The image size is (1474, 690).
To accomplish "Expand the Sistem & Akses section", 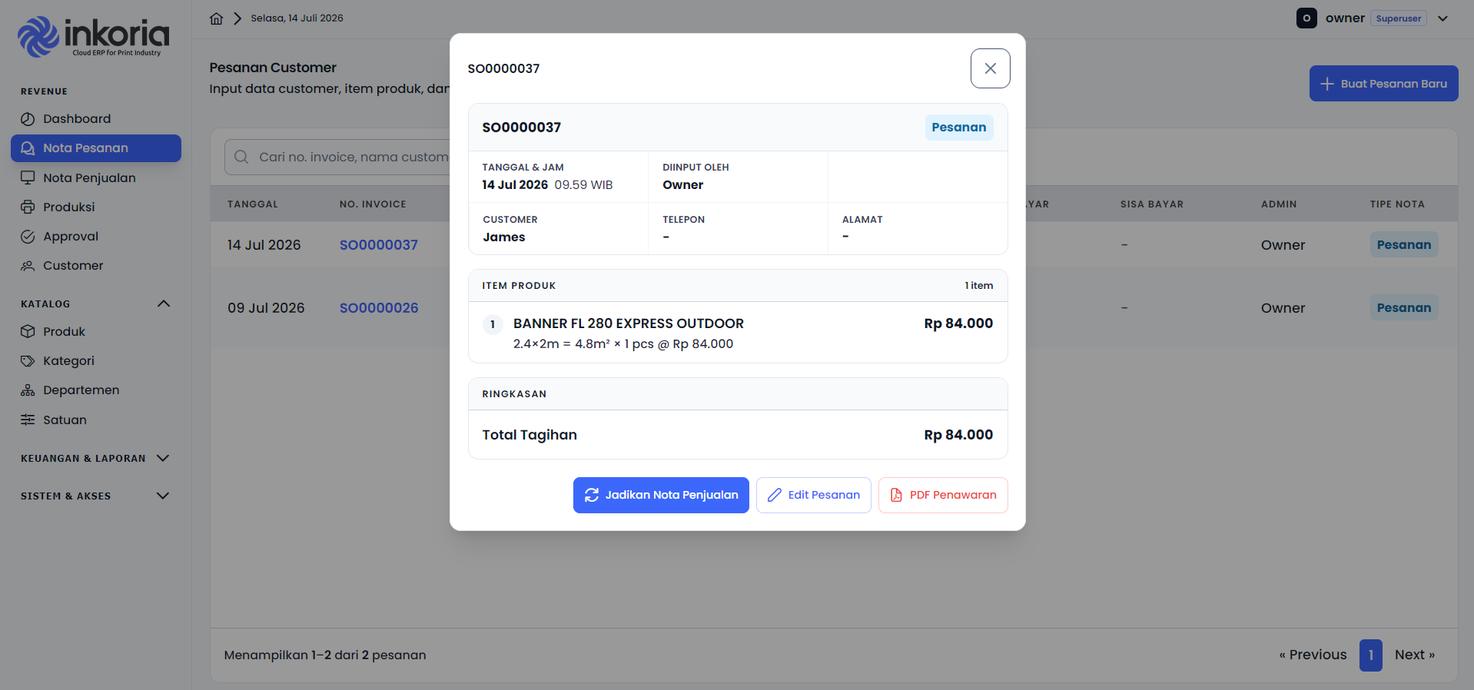I will [163, 496].
